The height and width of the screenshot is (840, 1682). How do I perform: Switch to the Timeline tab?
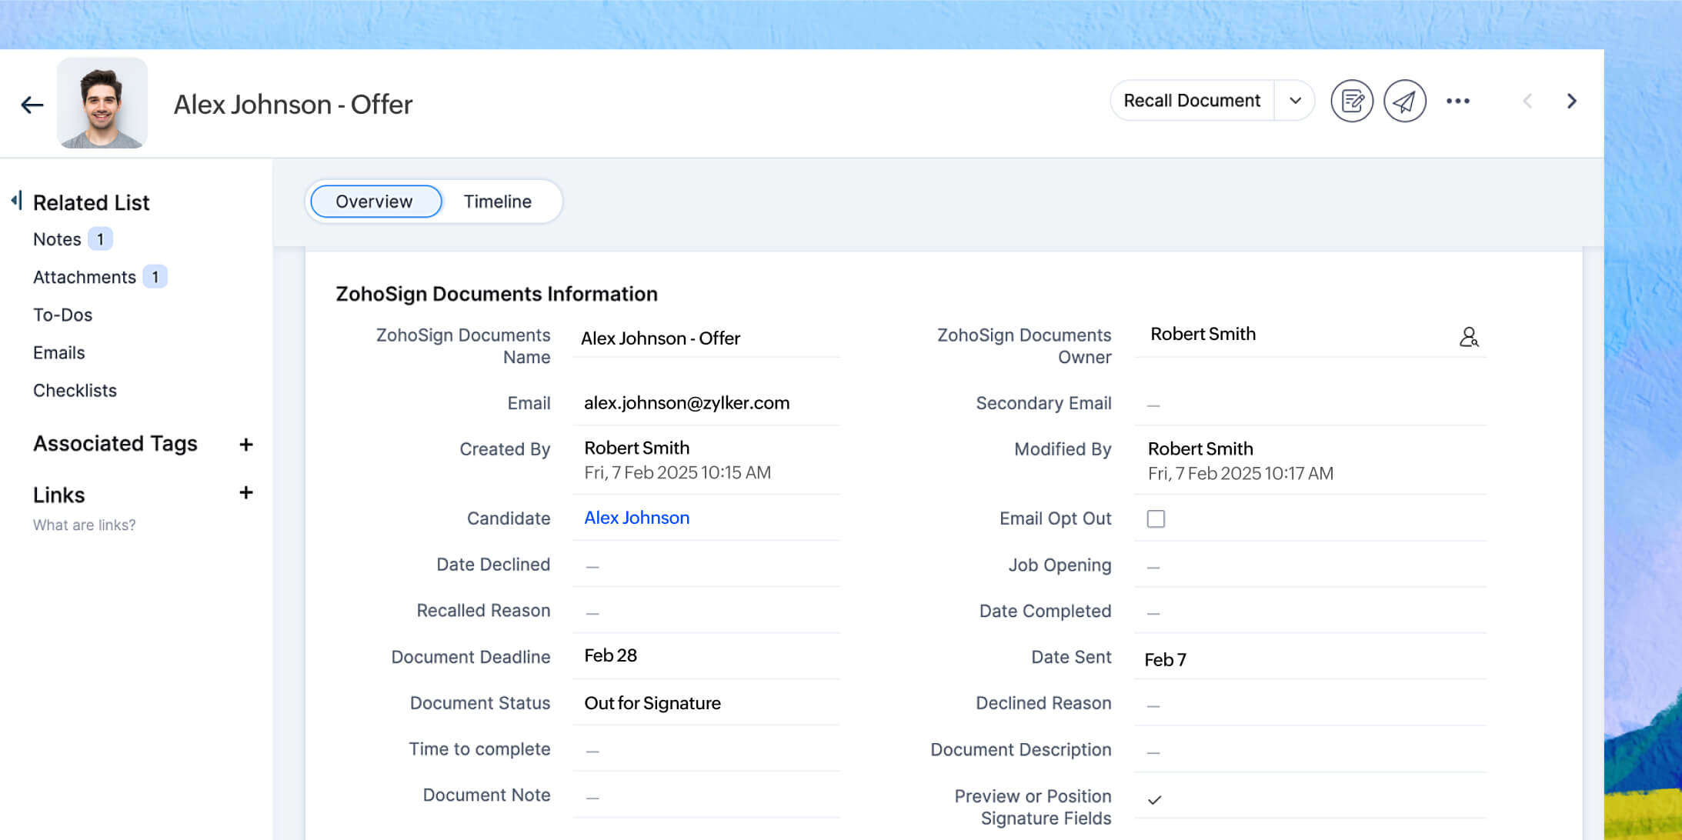(x=497, y=202)
